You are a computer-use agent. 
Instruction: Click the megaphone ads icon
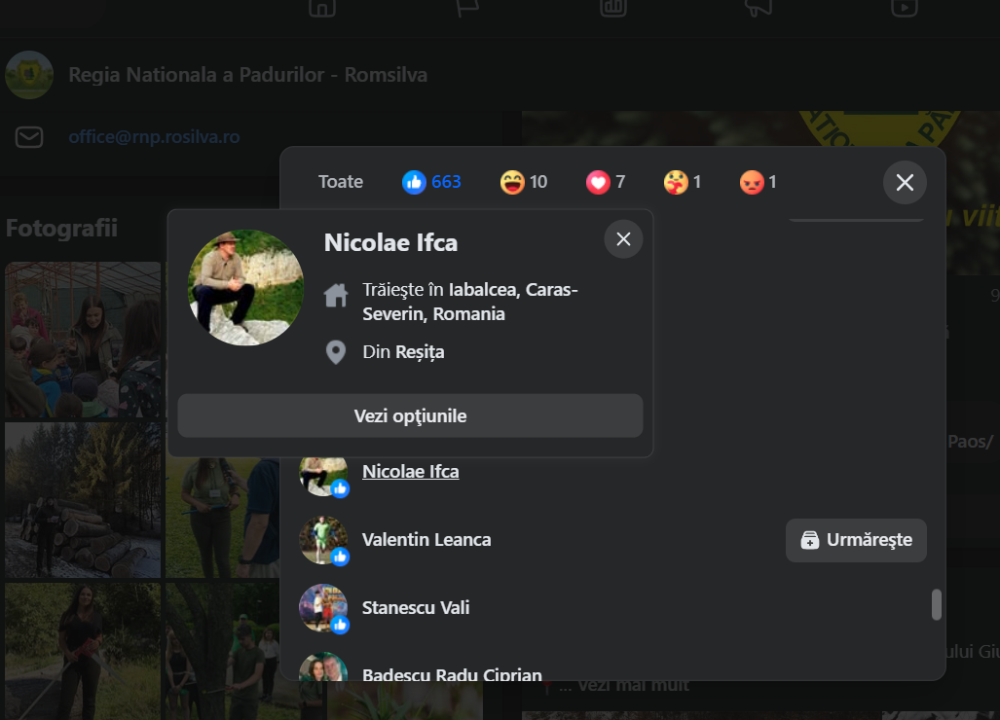point(758,8)
